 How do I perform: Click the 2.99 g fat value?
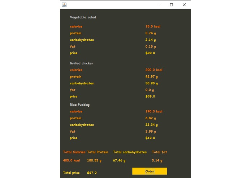click(151, 132)
